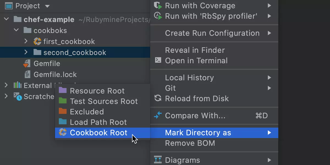The image size is (330, 165).
Task: Open Run with Coverage menu item
Action: pyautogui.click(x=214, y=5)
